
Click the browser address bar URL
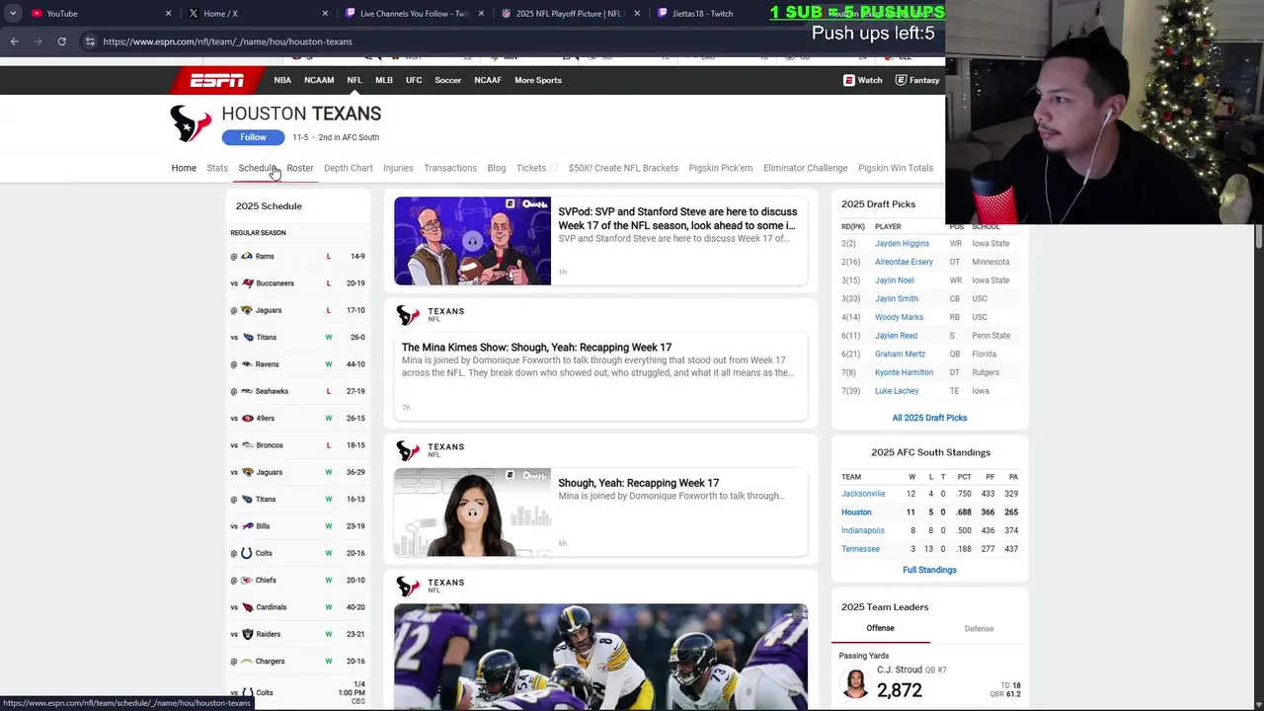point(227,41)
